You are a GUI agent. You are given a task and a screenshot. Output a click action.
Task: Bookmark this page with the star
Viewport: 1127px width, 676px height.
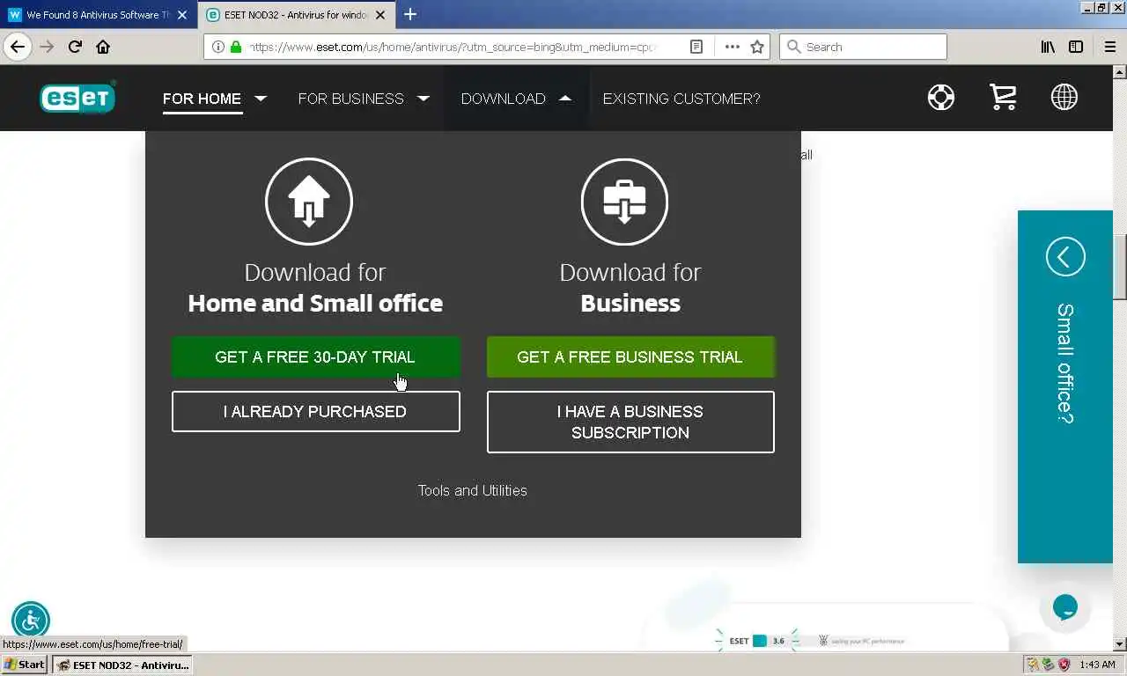point(757,47)
